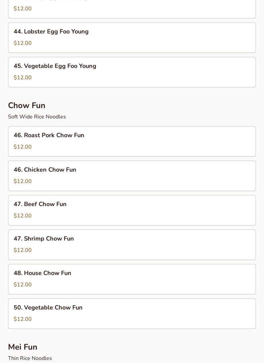Click the Mei Fun section heading
264x363 pixels.
(23, 347)
